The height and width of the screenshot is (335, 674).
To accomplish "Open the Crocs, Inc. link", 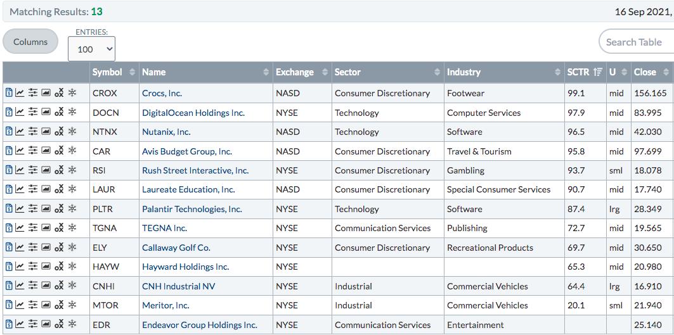I will (x=164, y=93).
